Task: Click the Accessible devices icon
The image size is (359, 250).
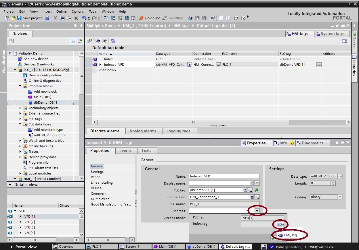Action: pos(190,18)
